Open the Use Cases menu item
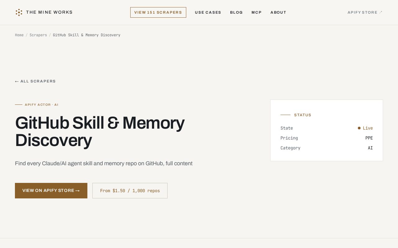Image resolution: width=398 pixels, height=248 pixels. click(208, 12)
